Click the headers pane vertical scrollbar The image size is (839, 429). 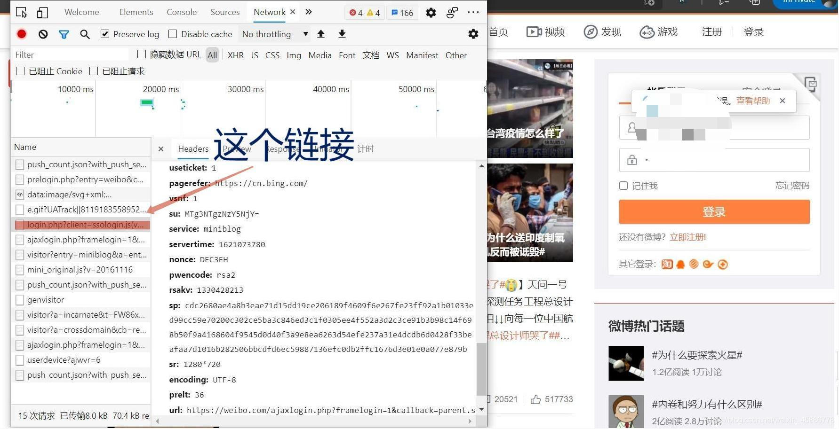pyautogui.click(x=481, y=369)
